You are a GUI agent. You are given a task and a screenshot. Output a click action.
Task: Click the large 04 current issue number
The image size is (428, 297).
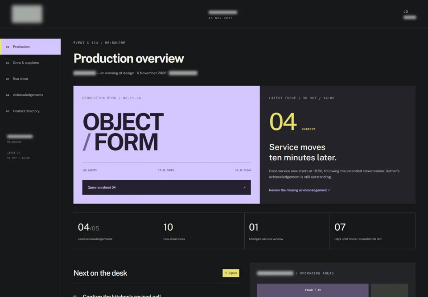pos(283,122)
